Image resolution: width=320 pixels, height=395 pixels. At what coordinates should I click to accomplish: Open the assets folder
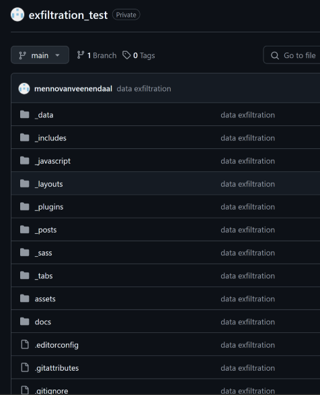click(x=45, y=299)
